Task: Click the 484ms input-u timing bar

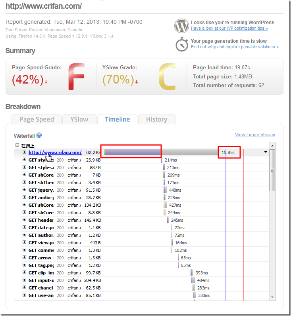Action: (x=193, y=280)
